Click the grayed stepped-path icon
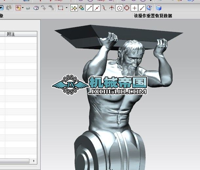This screenshot has width=200, height=170. point(51,8)
